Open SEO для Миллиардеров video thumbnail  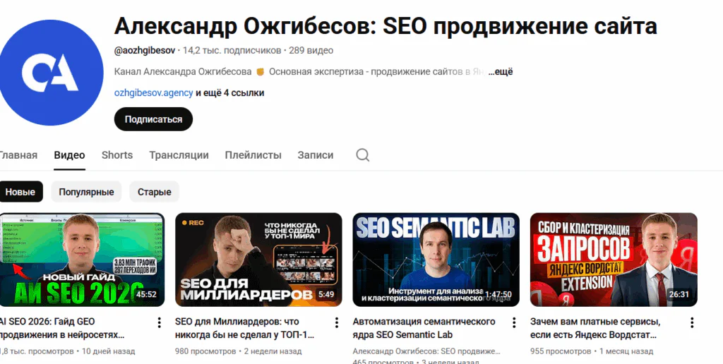click(258, 260)
